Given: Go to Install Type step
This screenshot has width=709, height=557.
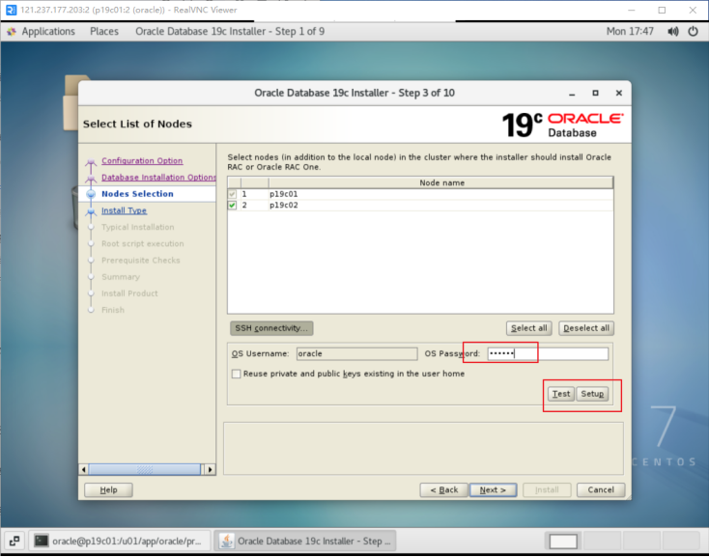Looking at the screenshot, I should tap(124, 210).
